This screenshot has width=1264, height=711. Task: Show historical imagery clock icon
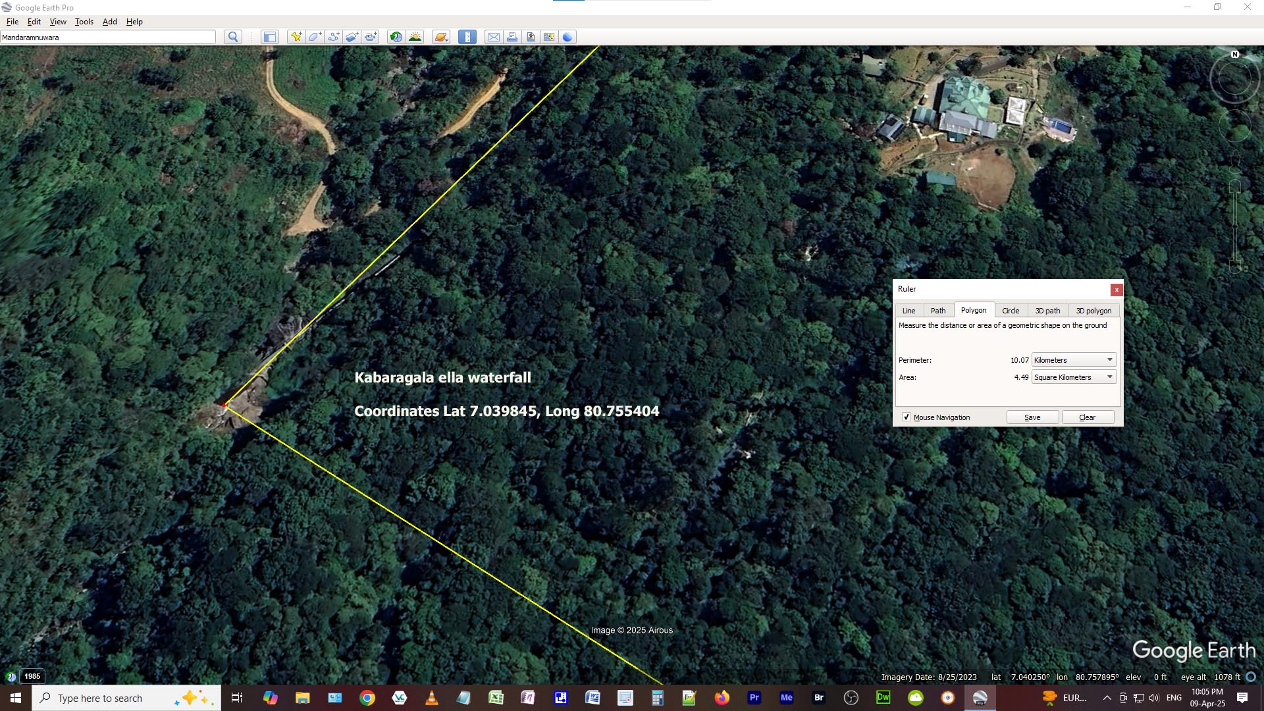(396, 37)
